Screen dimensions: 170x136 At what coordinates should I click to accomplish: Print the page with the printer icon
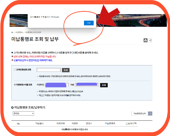[145, 40]
